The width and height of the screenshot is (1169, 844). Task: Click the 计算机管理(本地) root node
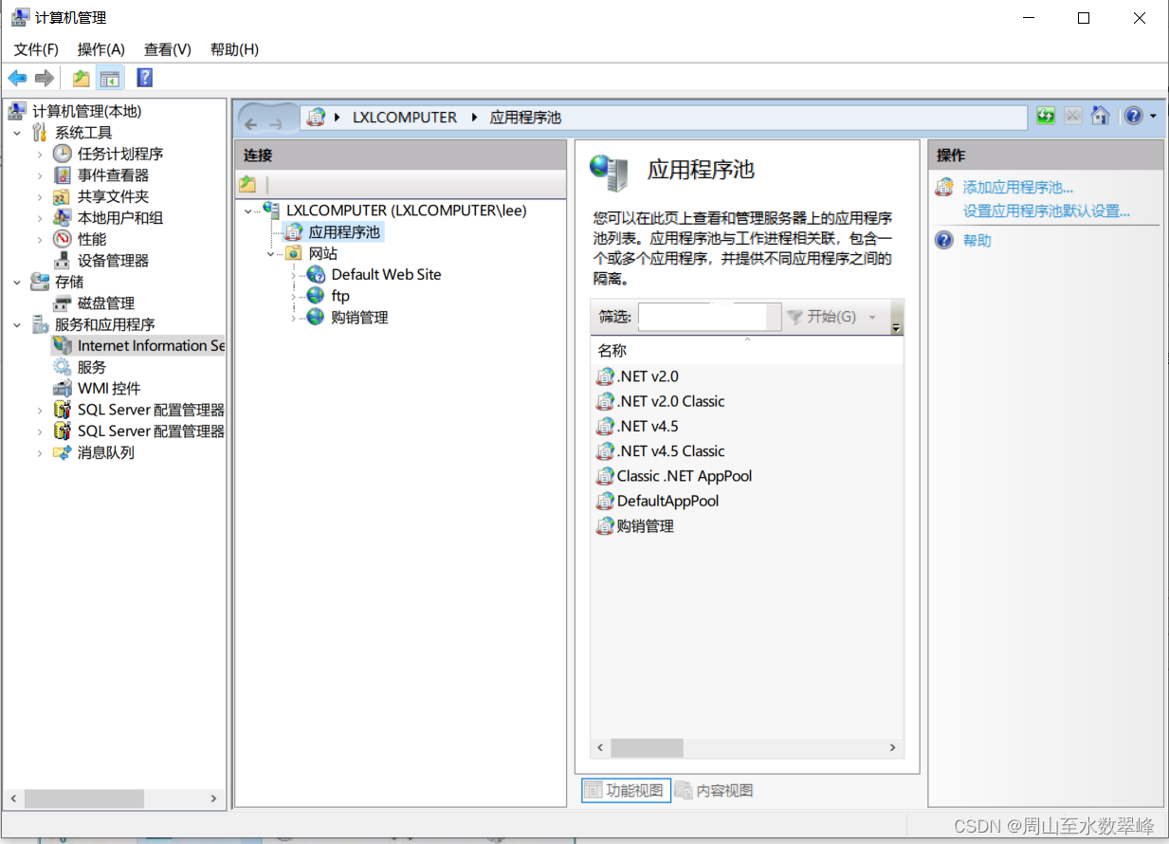(86, 111)
